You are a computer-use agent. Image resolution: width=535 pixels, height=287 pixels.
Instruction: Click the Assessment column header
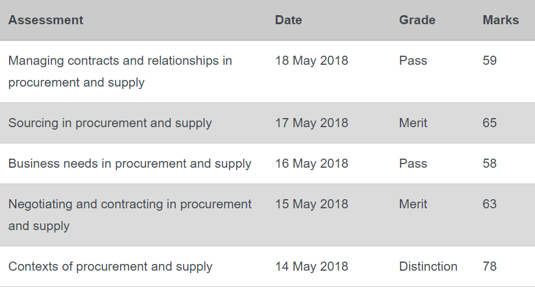coord(45,20)
